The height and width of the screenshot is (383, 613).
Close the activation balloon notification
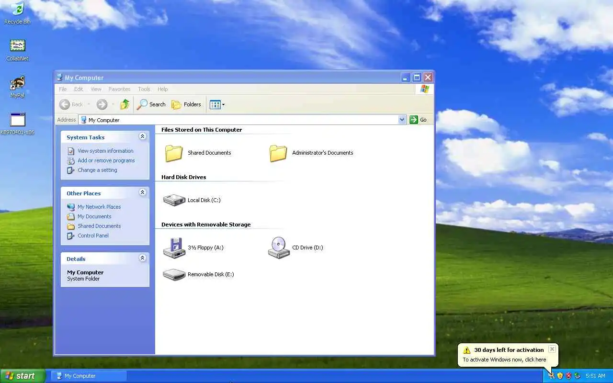[552, 349]
